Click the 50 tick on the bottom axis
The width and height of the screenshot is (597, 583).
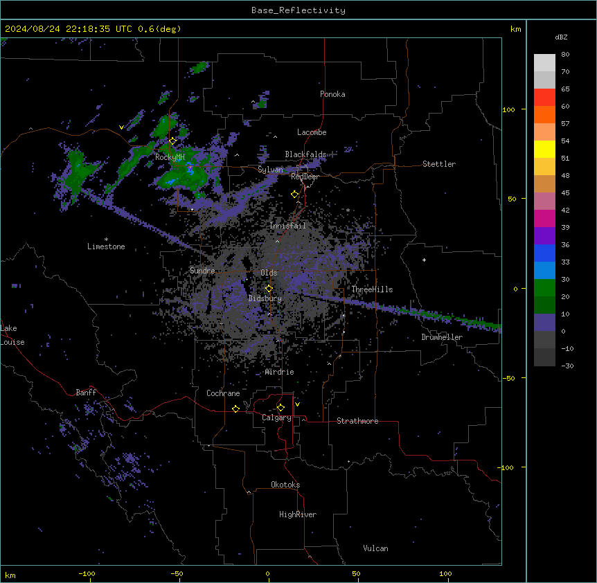point(356,573)
